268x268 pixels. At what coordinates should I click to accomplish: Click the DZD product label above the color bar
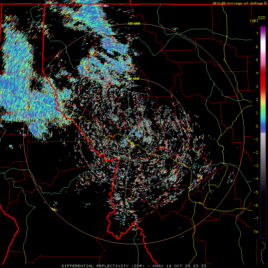pyautogui.click(x=262, y=18)
